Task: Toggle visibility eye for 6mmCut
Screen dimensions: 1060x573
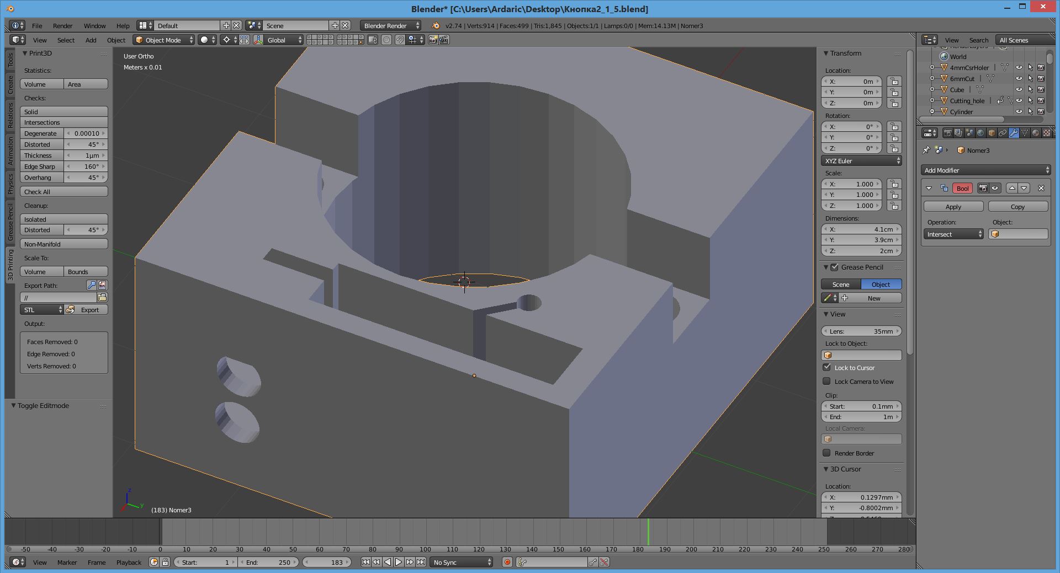Action: 1019,78
